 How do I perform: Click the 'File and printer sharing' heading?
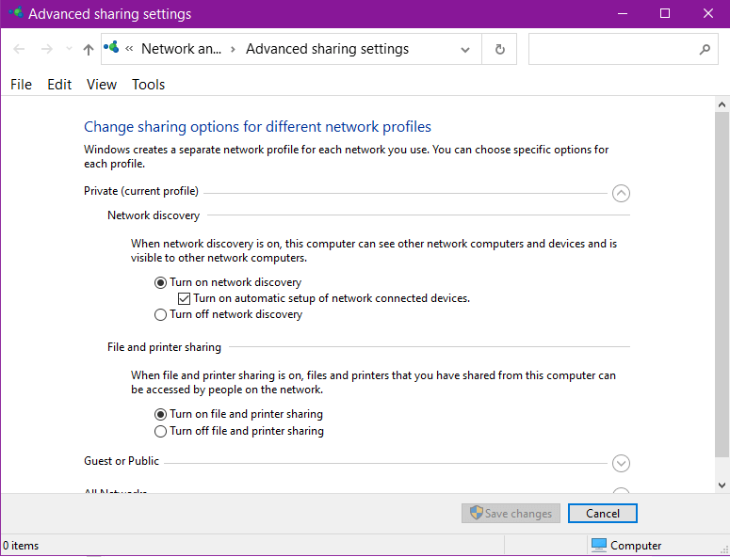coord(164,347)
